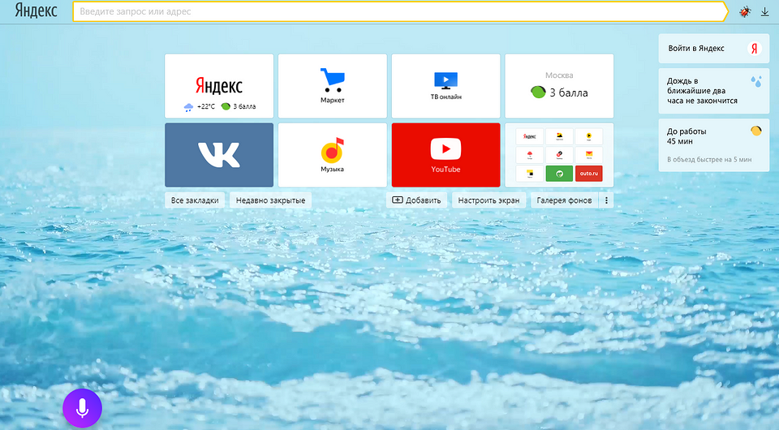The height and width of the screenshot is (430, 779).
Task: Click the Войти в Яндекс sign-in card
Action: click(713, 49)
